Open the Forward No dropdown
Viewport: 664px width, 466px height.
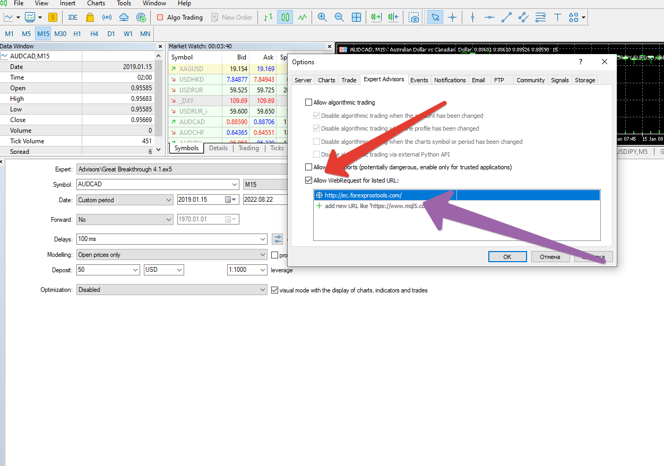coord(169,219)
